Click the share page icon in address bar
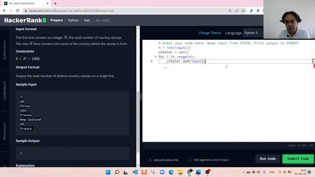 coord(236,11)
